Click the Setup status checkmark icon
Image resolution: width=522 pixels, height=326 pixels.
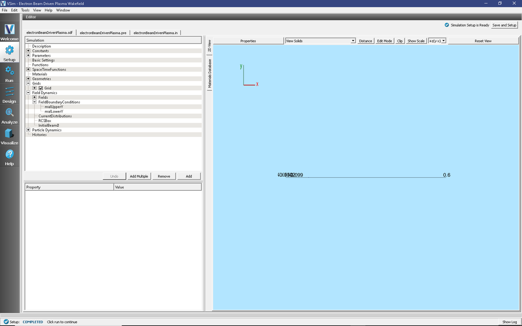[x=6, y=322]
